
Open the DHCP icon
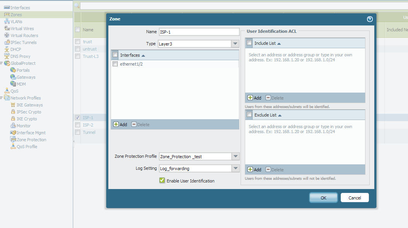[7, 49]
